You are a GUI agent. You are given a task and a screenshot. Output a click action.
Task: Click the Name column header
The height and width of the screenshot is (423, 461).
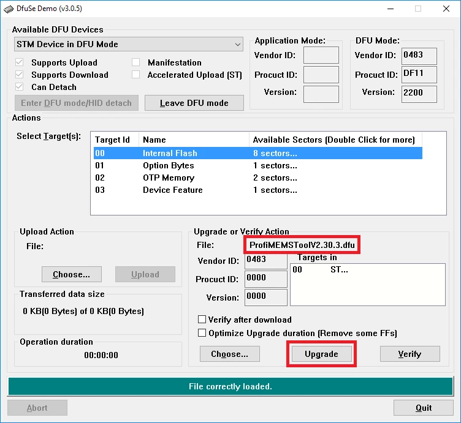(x=194, y=140)
